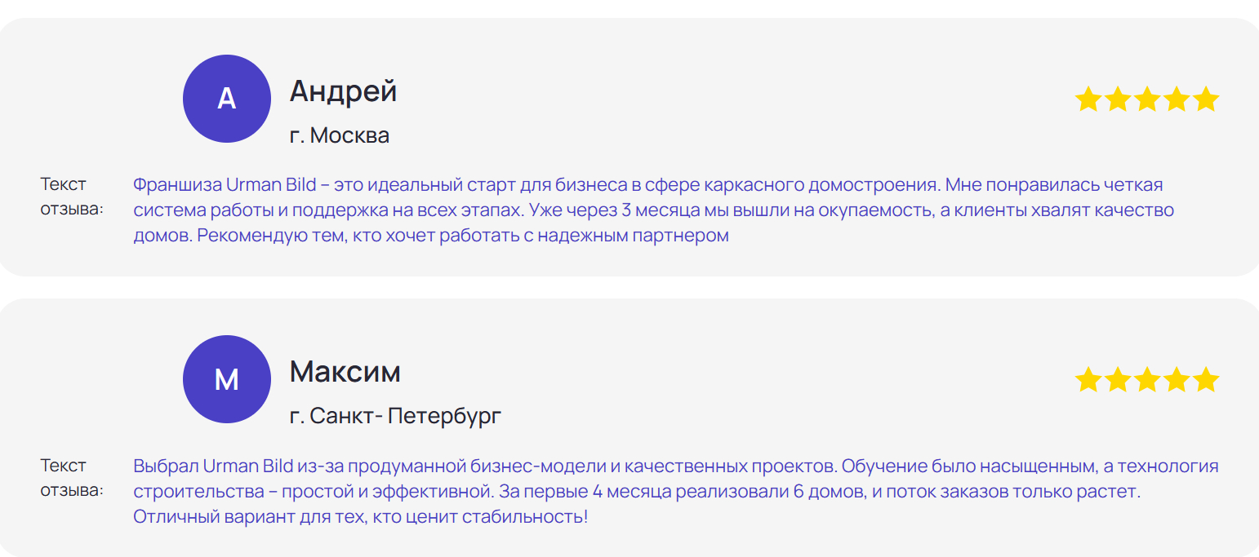Click first star in Андрей's rating

(1088, 99)
